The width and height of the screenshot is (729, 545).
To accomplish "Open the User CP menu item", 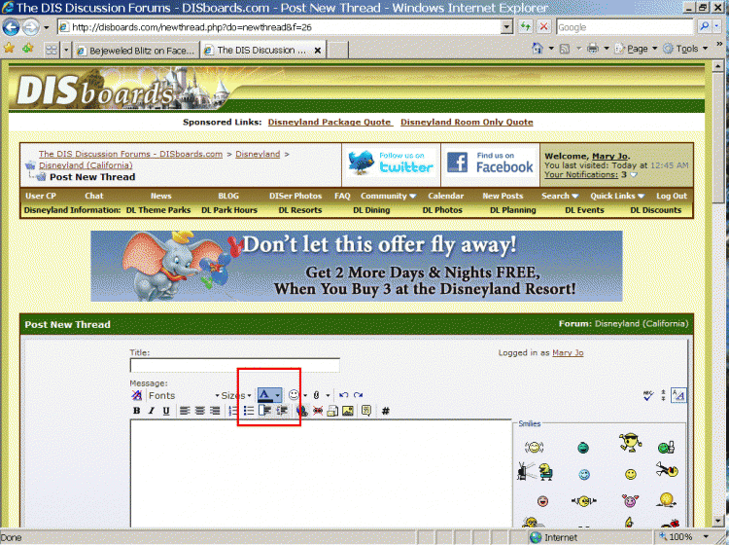I will pyautogui.click(x=41, y=196).
